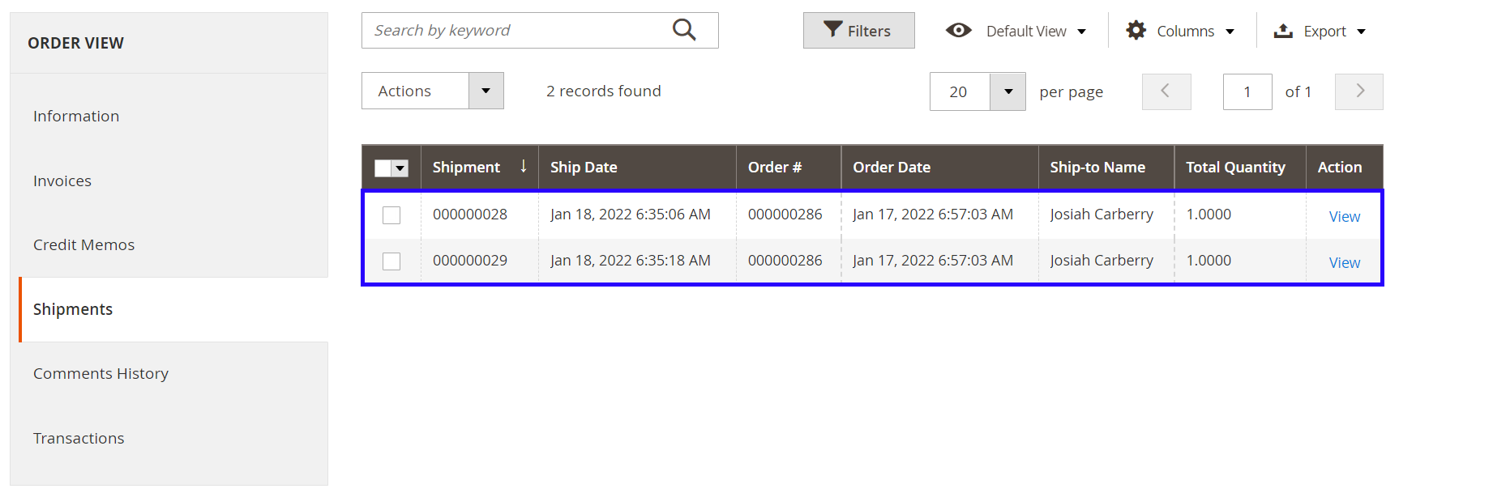Open the select-all options arrow

(400, 168)
